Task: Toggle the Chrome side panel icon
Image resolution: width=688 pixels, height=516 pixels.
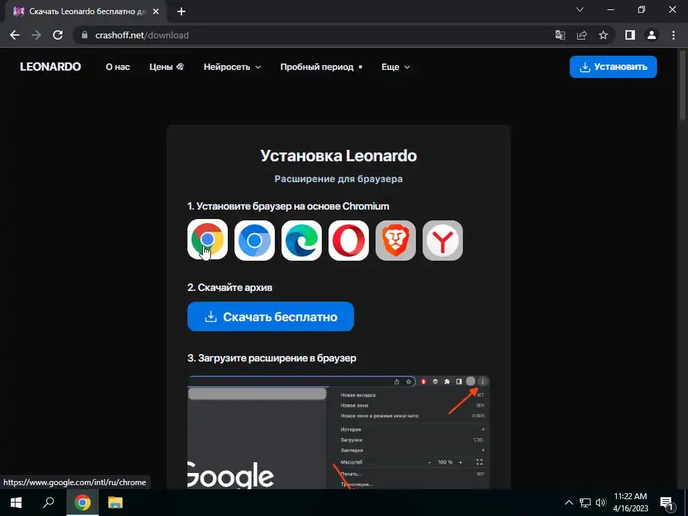Action: coord(630,35)
